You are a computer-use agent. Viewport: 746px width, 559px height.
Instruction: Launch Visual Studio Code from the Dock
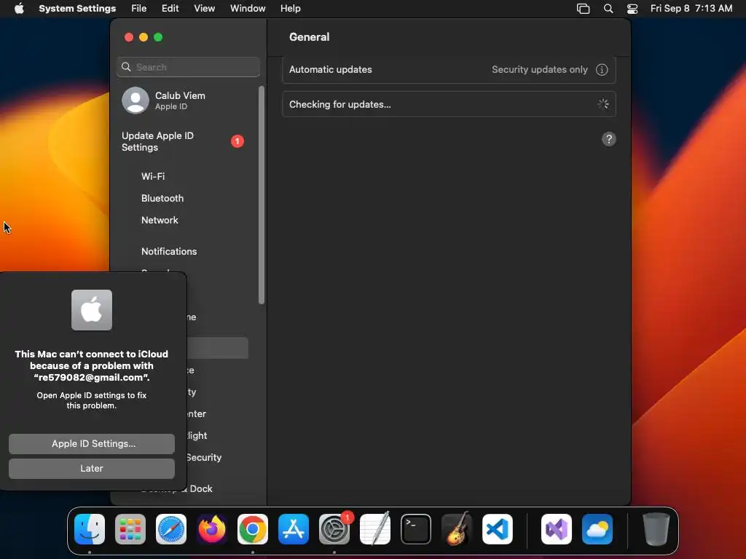click(497, 529)
